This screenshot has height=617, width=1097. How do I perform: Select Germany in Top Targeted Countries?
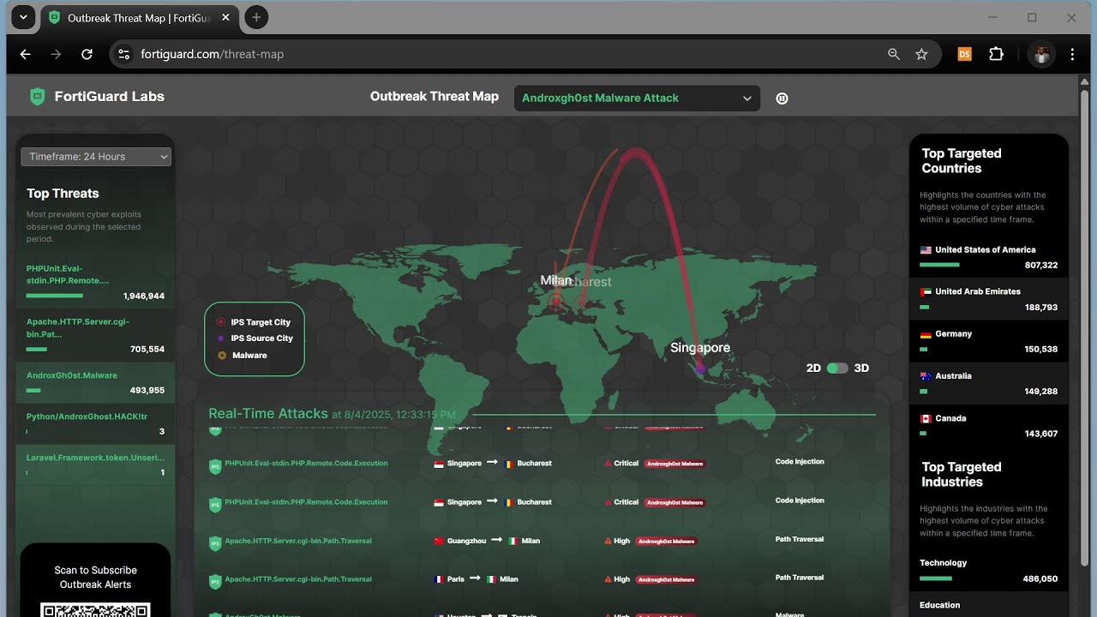pyautogui.click(x=989, y=340)
